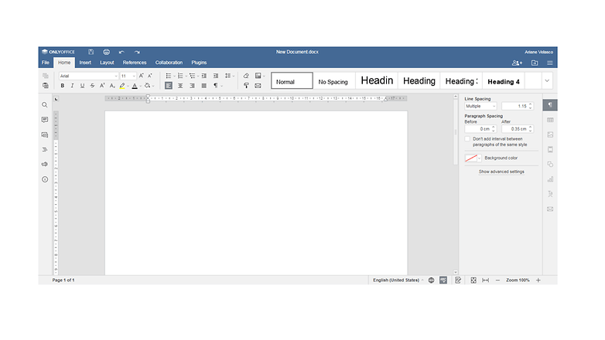The width and height of the screenshot is (605, 340).
Task: Toggle left text alignment
Action: (169, 86)
